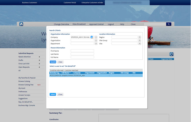
Task: Open the Approval Central menu item
Action: (x=96, y=24)
